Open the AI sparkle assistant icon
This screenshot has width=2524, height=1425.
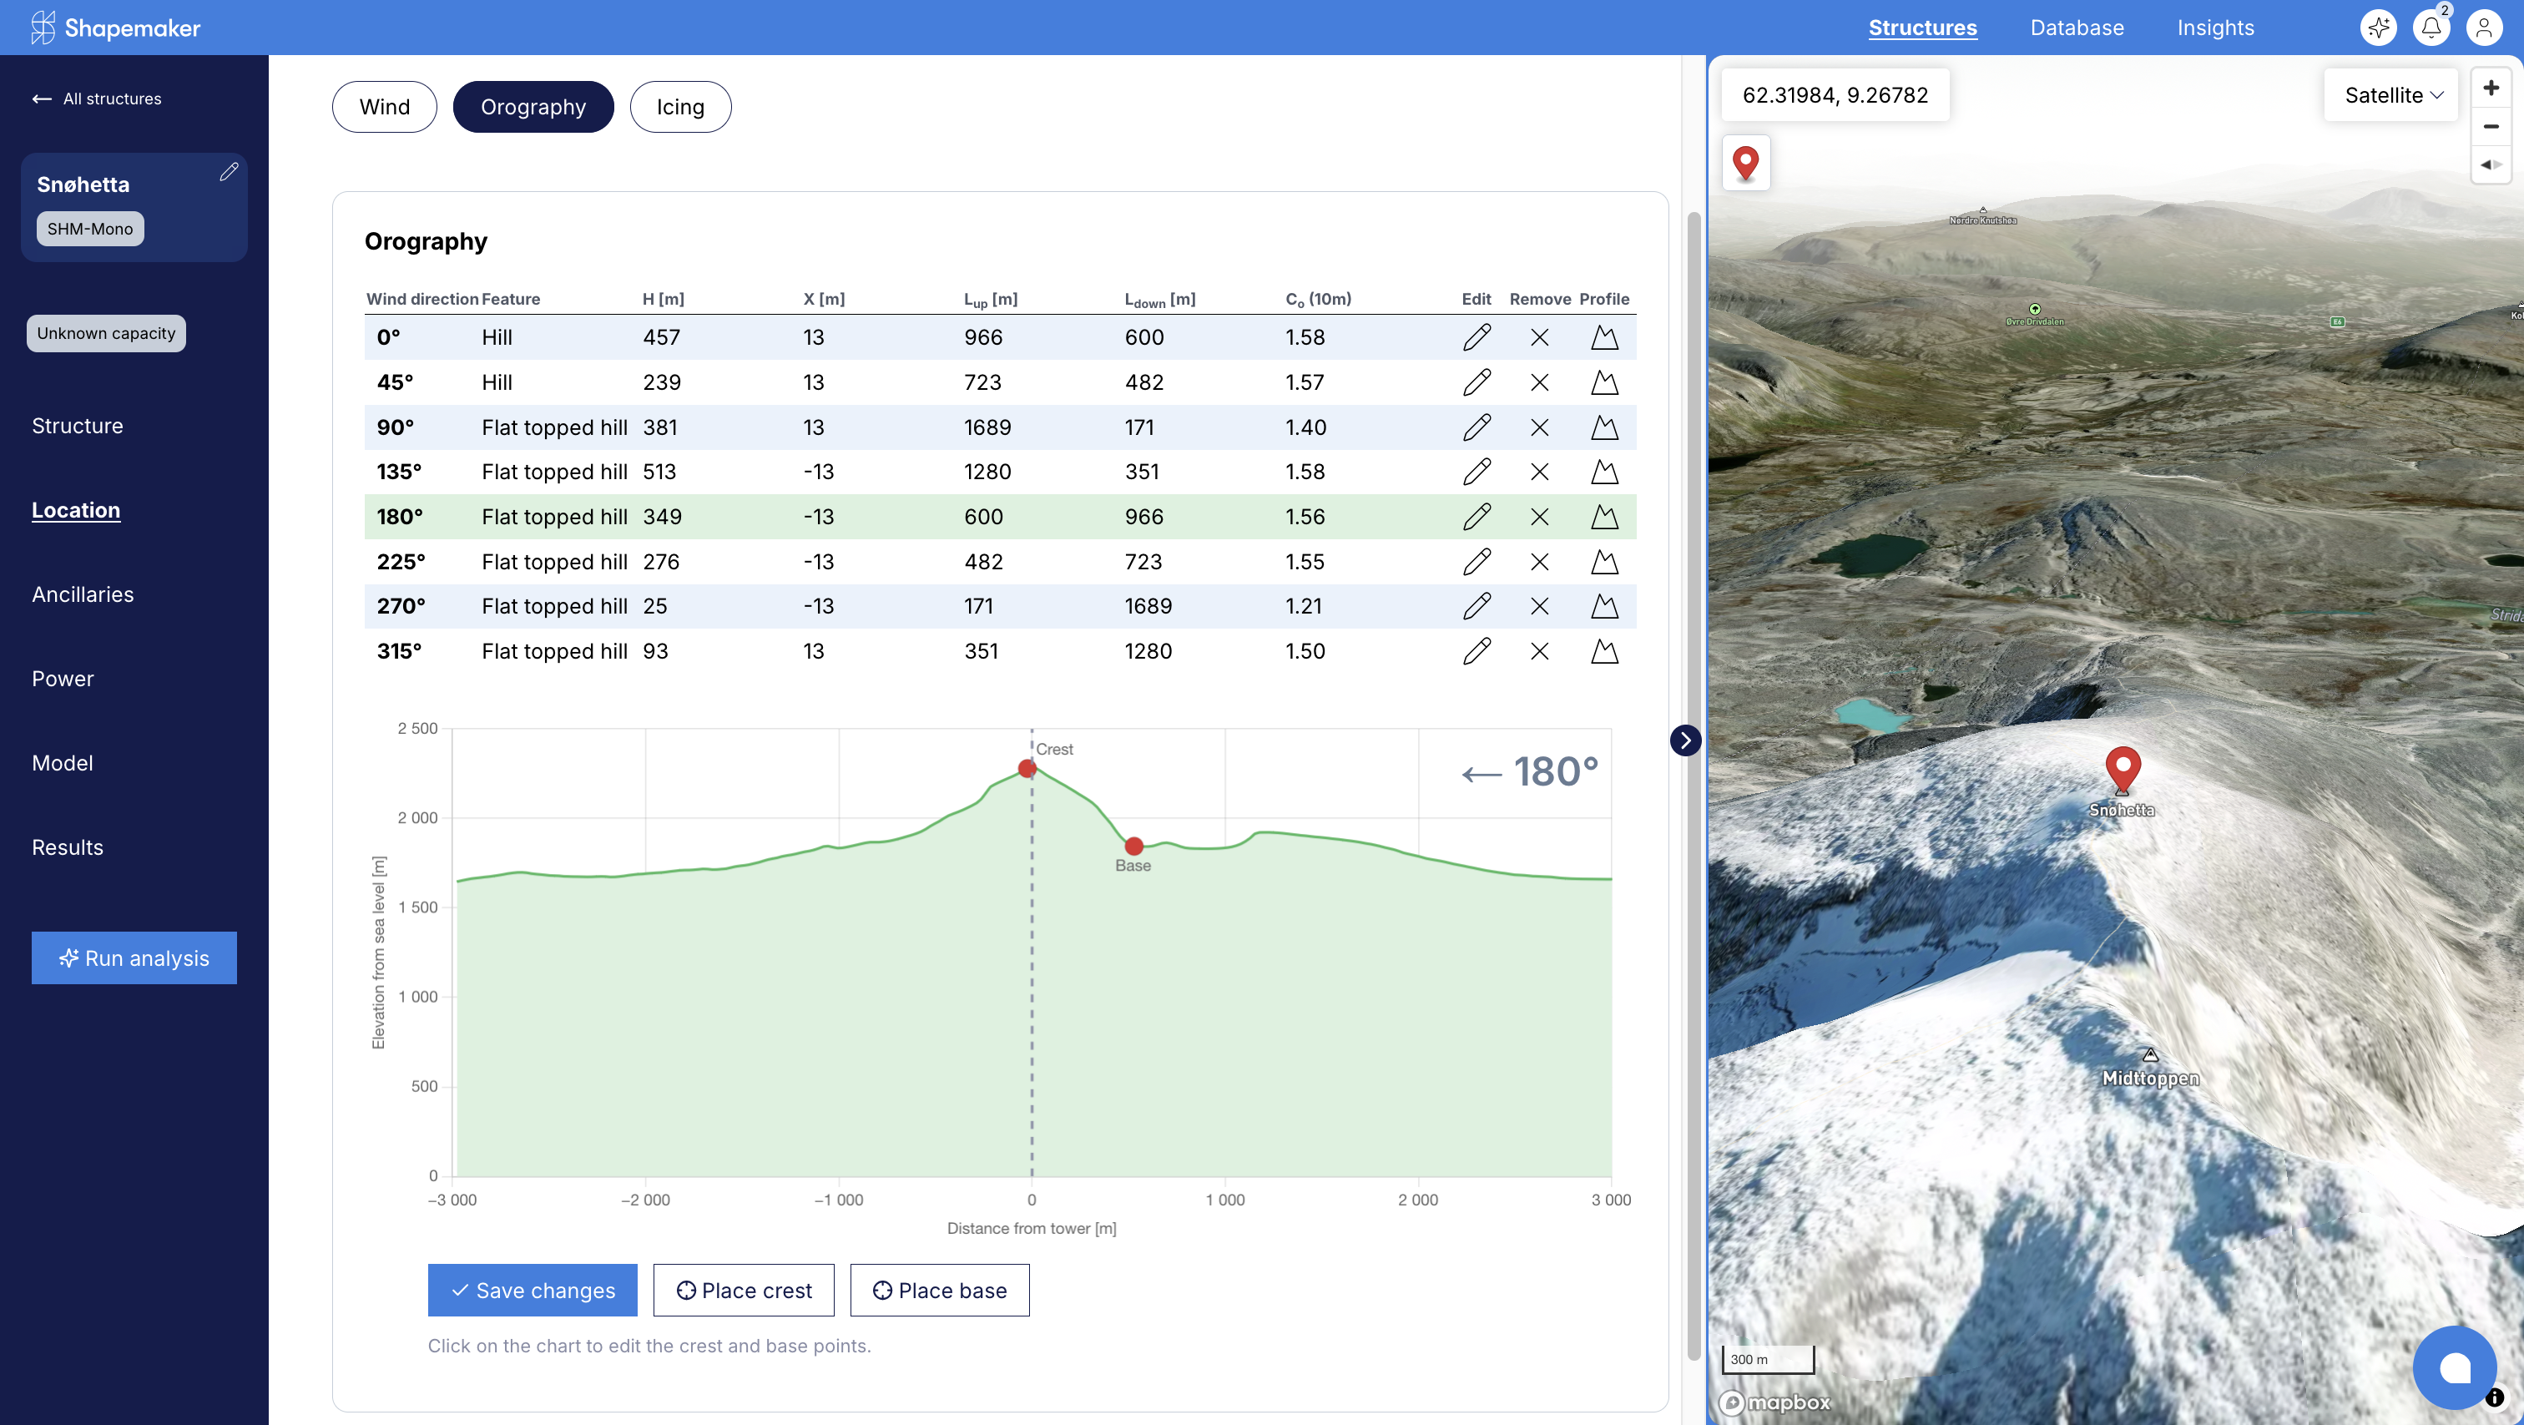(x=2378, y=28)
